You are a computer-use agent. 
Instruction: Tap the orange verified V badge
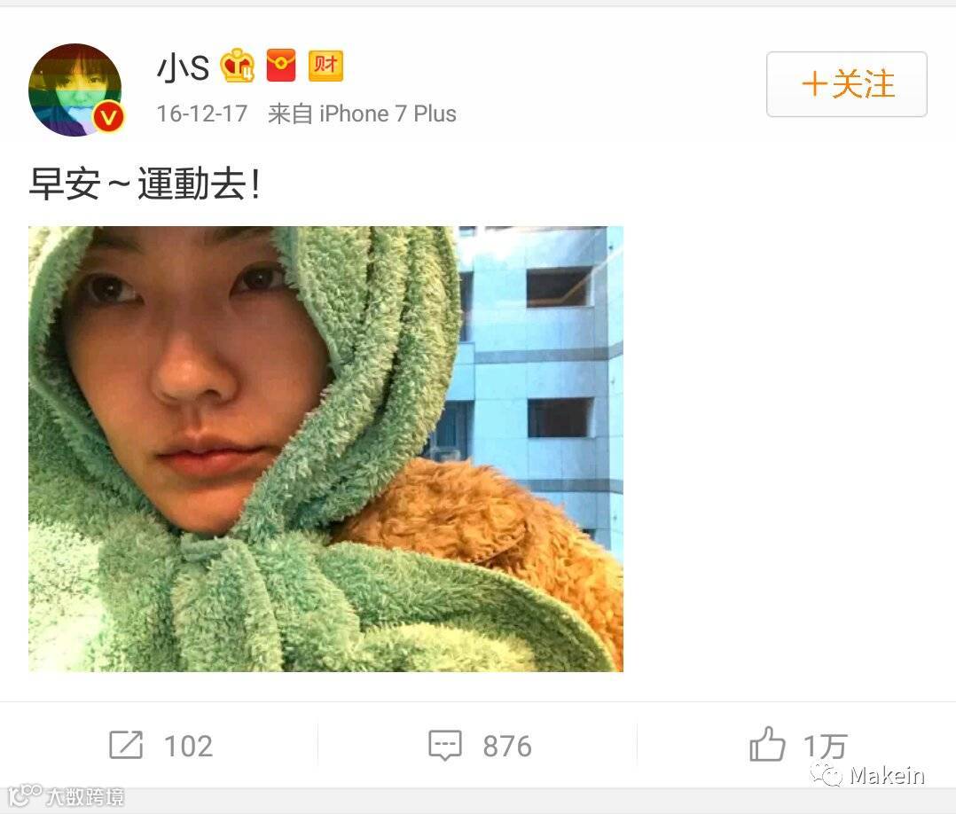[x=108, y=117]
